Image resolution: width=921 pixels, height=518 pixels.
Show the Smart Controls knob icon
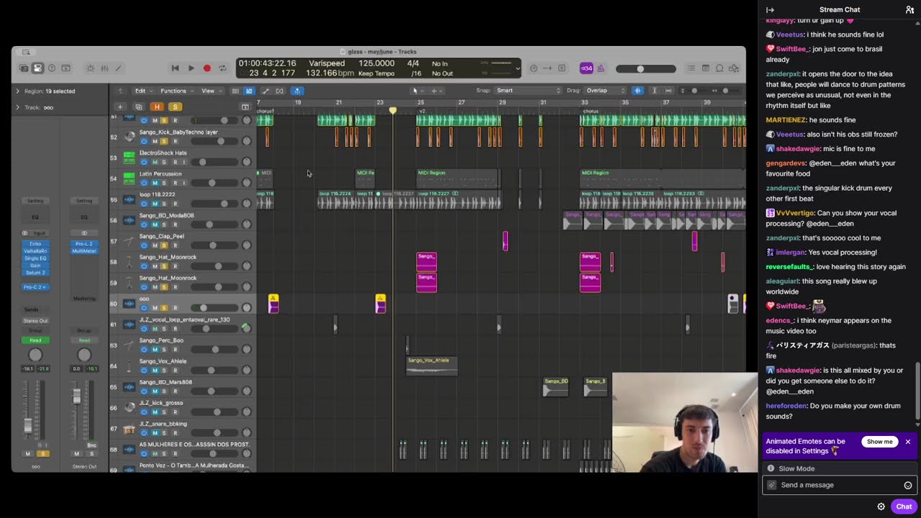(90, 68)
